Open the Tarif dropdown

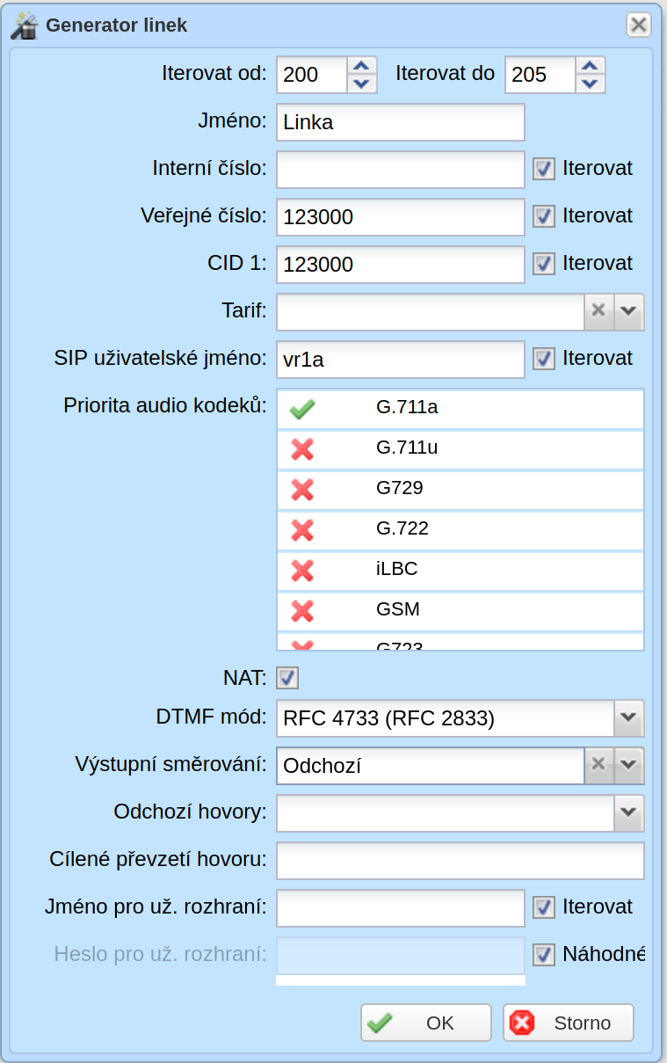click(x=627, y=311)
